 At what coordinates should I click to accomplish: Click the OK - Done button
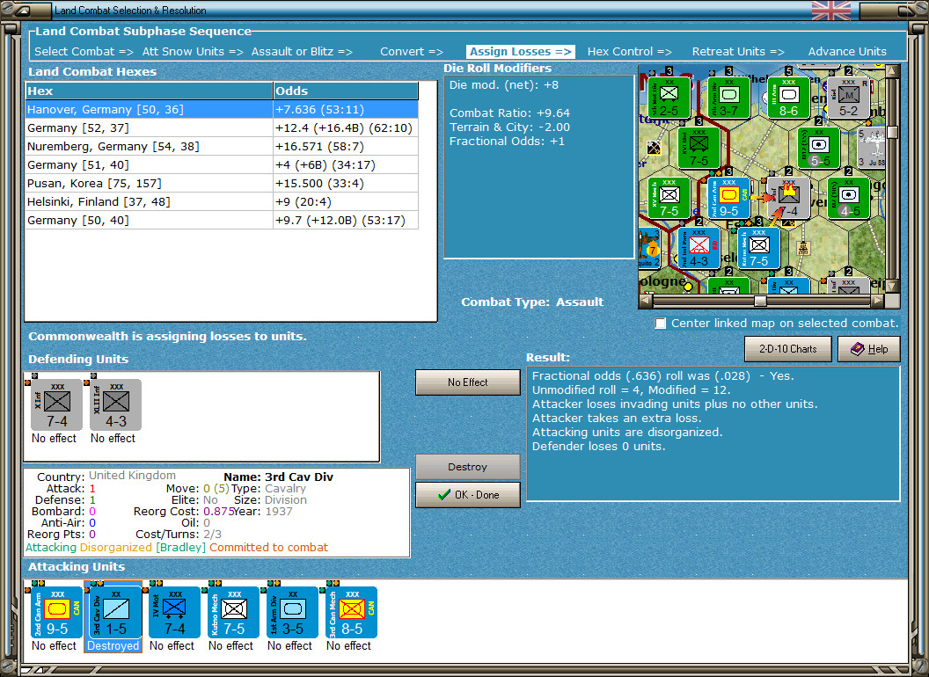467,495
